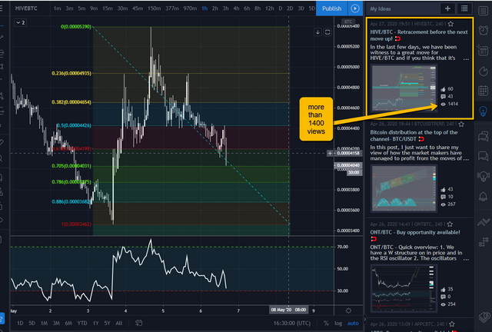Open the HIVE/BTC idea chart thumbnail
Screen dimensions: 492x332
pyautogui.click(x=401, y=86)
